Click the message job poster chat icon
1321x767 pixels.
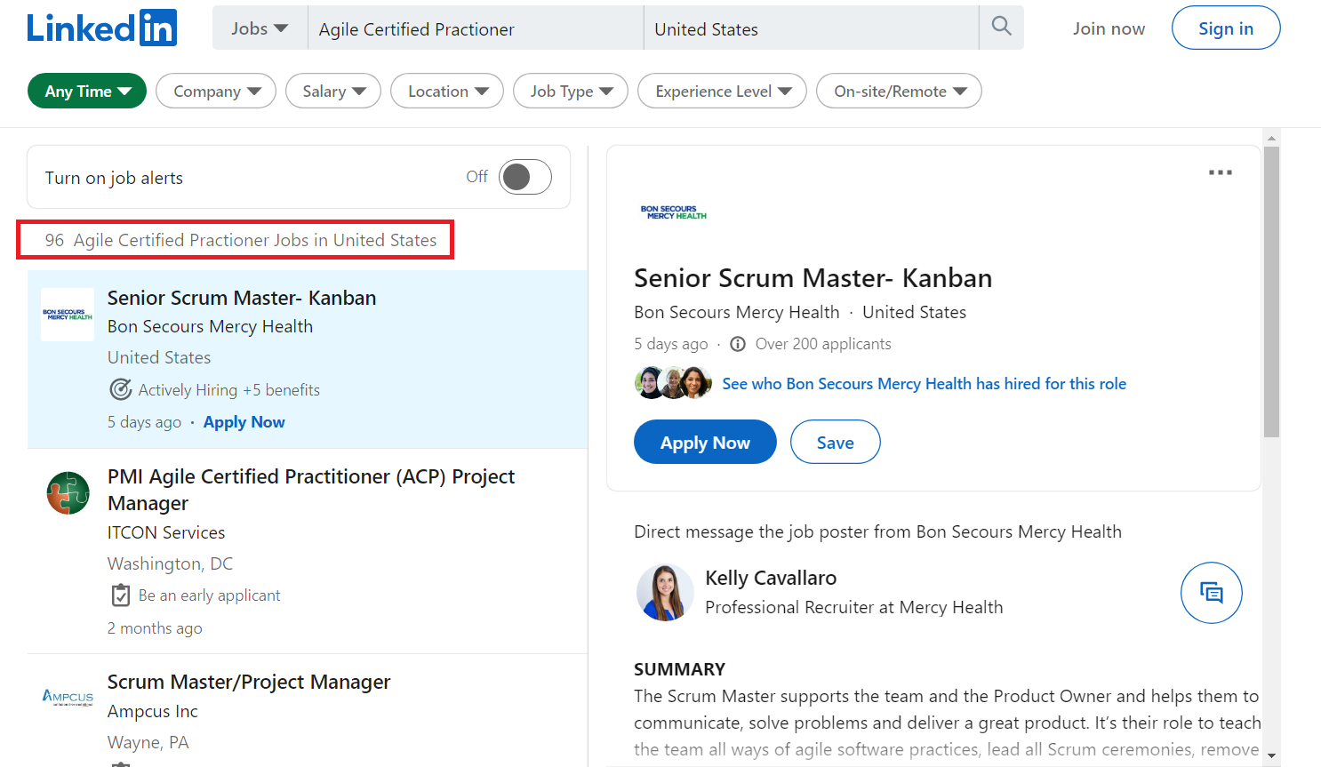click(x=1211, y=593)
